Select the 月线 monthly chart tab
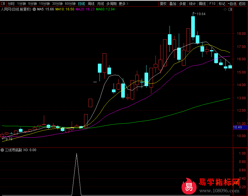The width and height of the screenshot is (248, 196). [100, 4]
